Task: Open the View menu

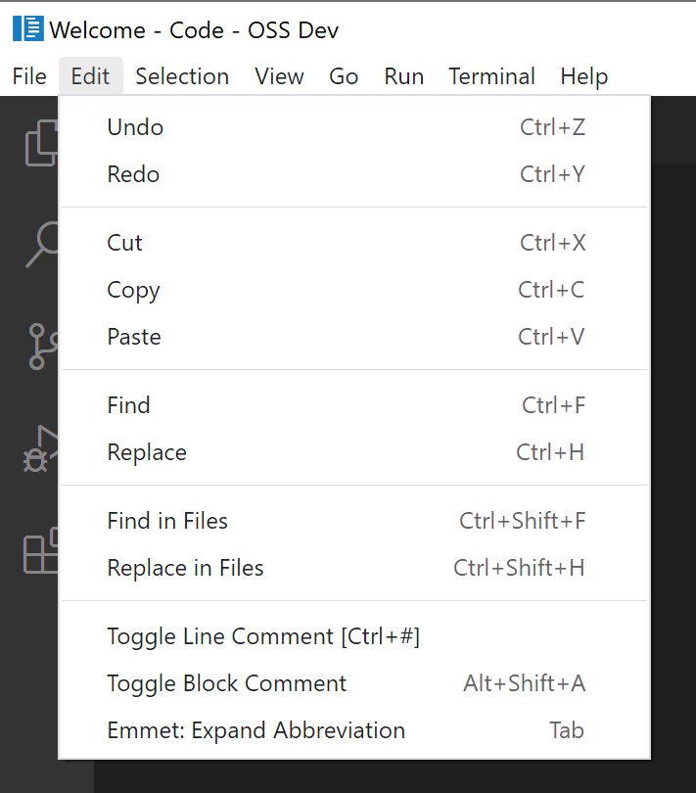Action: click(279, 75)
